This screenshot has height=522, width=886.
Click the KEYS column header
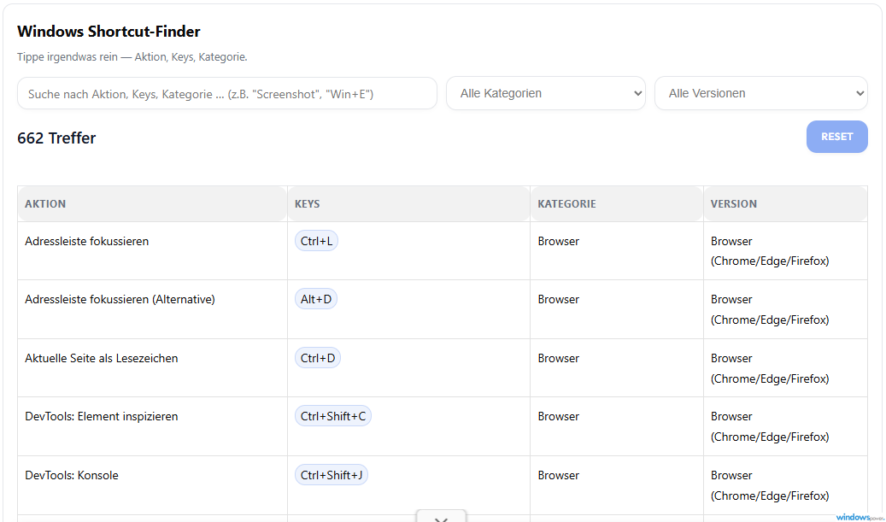[x=308, y=204]
